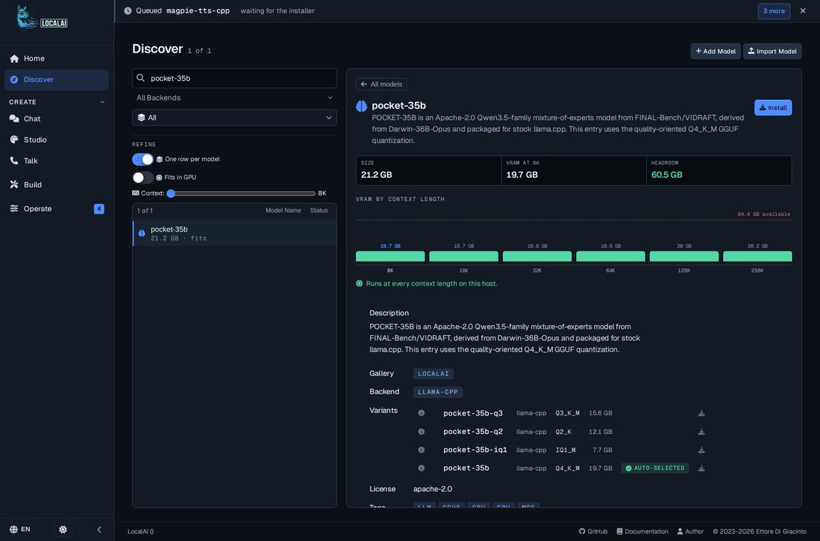The image size is (820, 541).
Task: Click the clock icon beside Queued
Action: click(128, 11)
